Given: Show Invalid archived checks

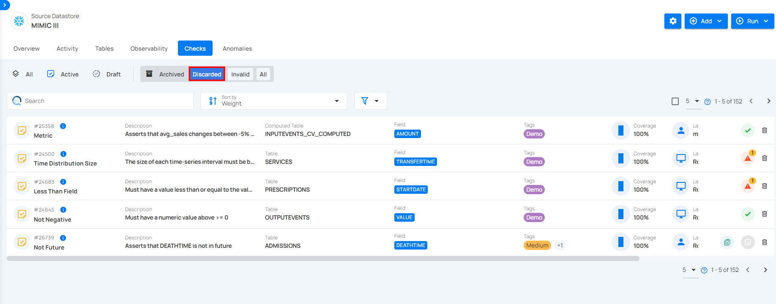Looking at the screenshot, I should coord(240,74).
